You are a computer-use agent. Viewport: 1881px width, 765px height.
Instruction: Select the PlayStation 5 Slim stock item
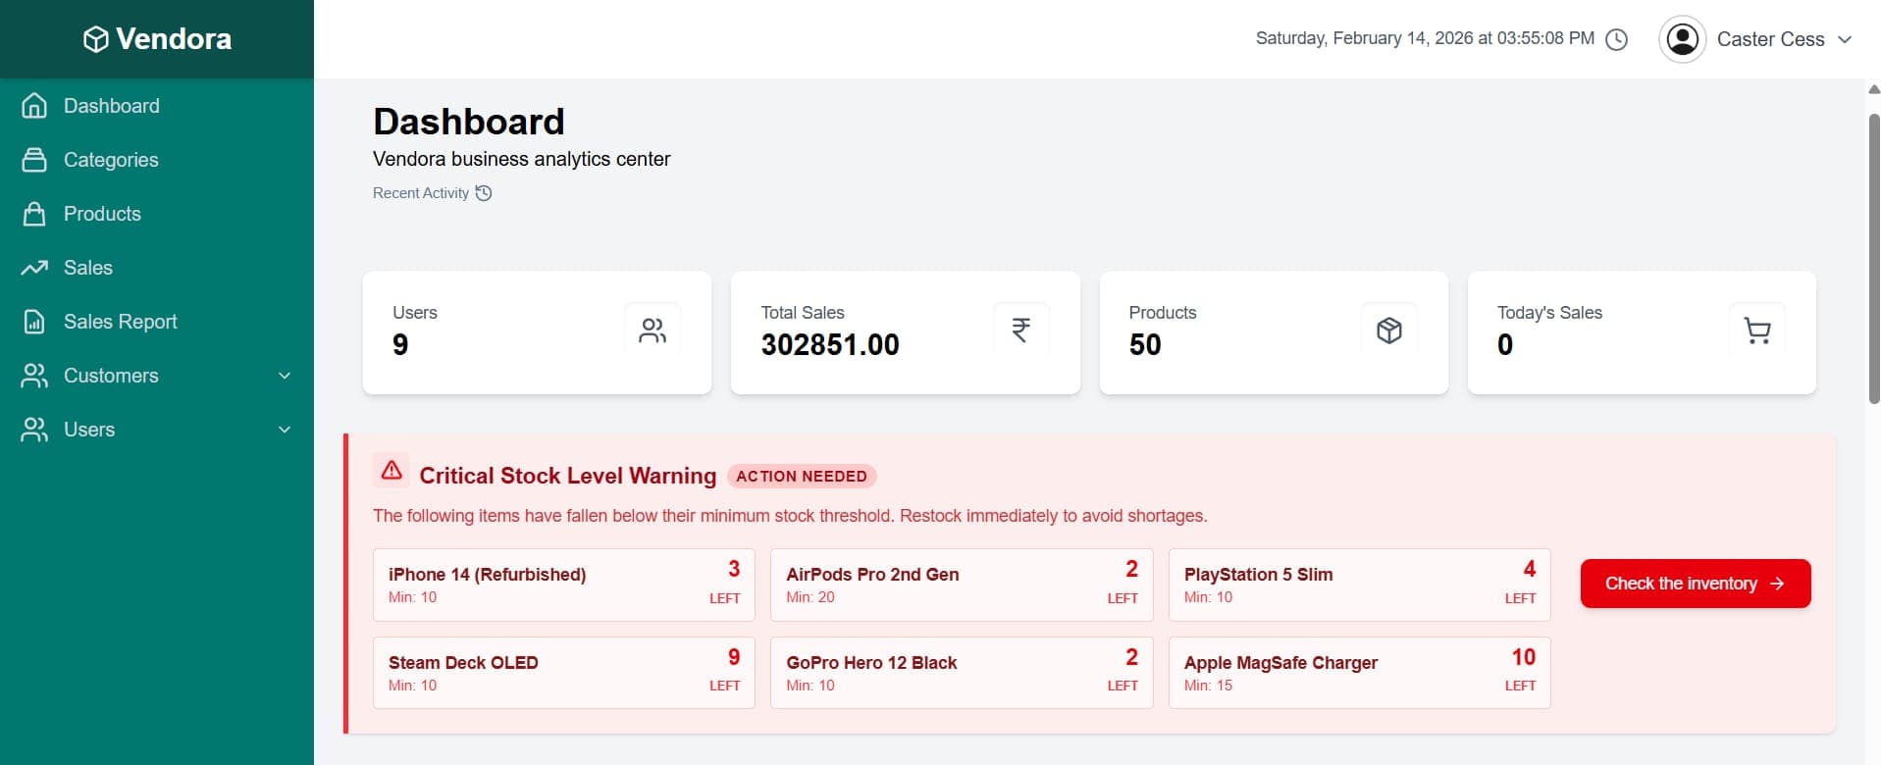(1360, 585)
